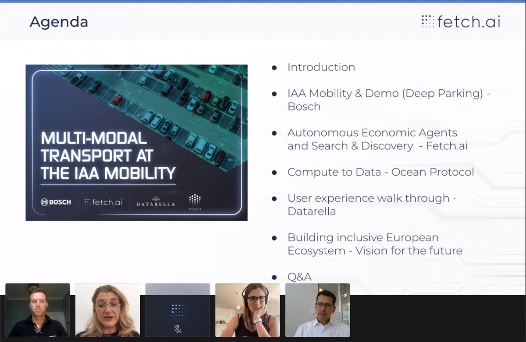526x342 pixels.
Task: Click the Ocean logo on the banner
Action: point(195,202)
